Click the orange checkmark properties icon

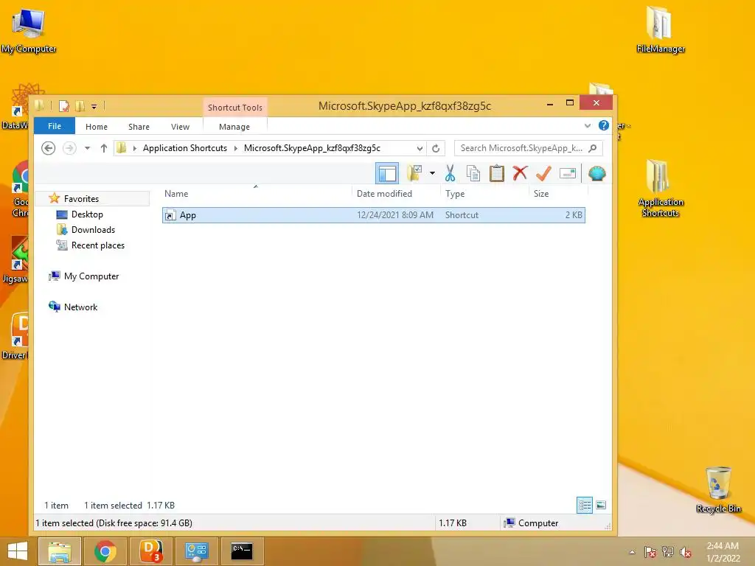click(543, 173)
